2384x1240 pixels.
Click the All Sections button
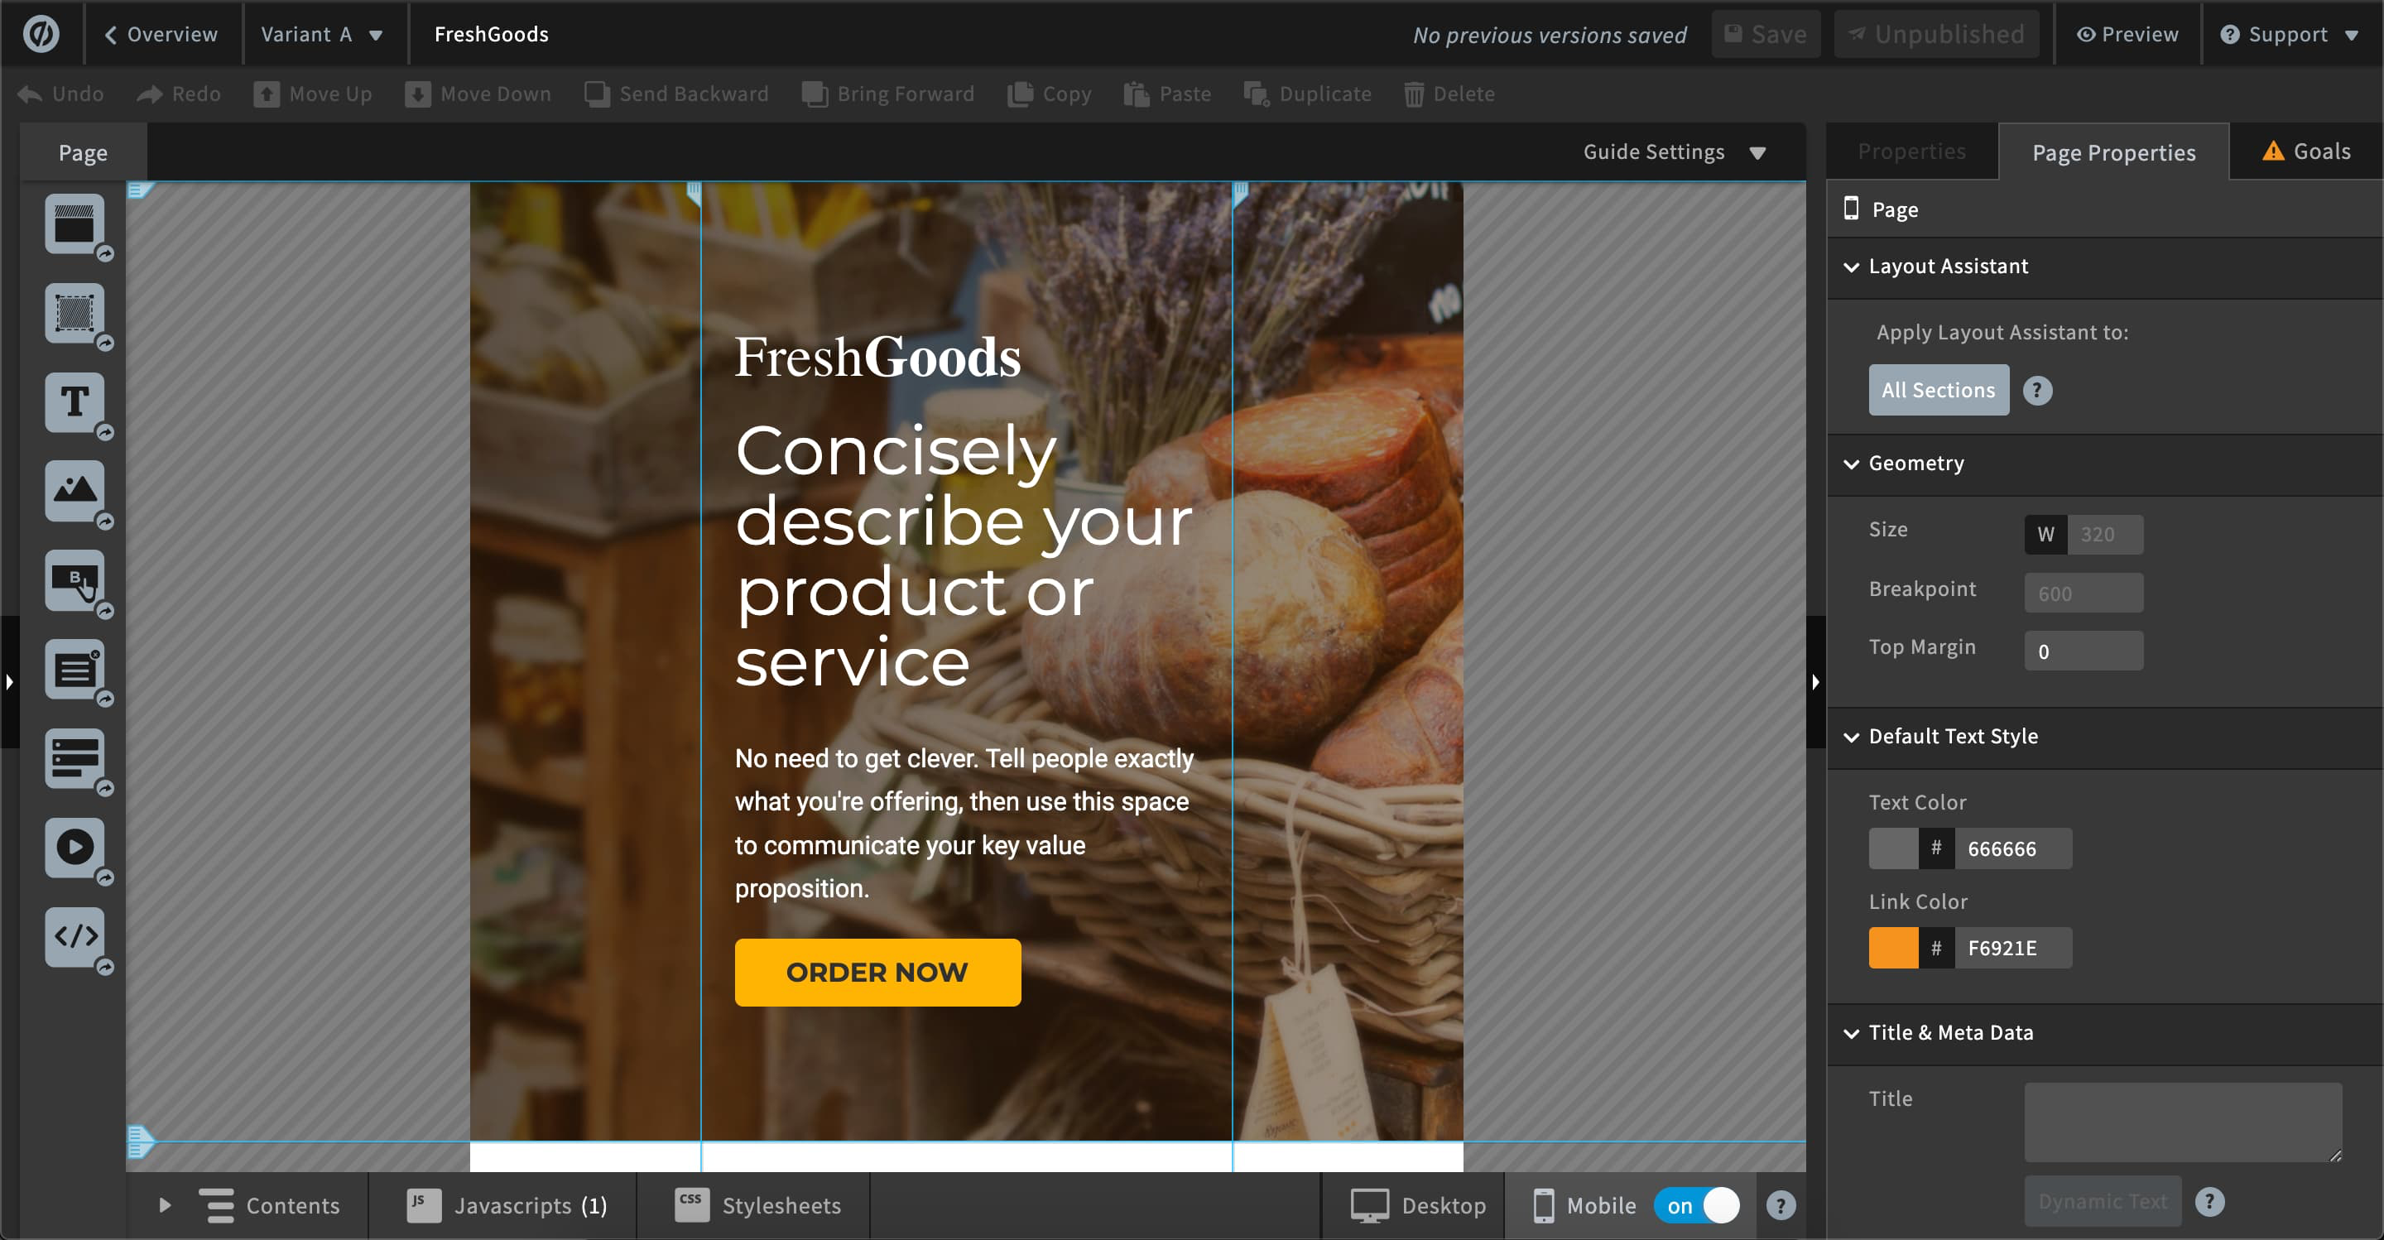1938,390
